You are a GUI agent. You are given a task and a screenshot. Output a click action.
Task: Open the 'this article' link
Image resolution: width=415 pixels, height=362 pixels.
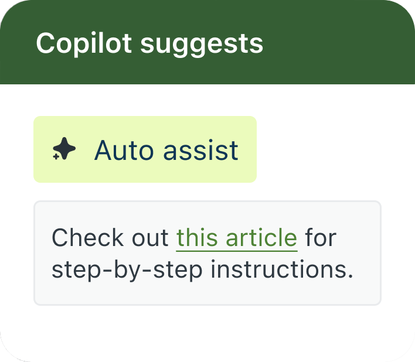[237, 238]
